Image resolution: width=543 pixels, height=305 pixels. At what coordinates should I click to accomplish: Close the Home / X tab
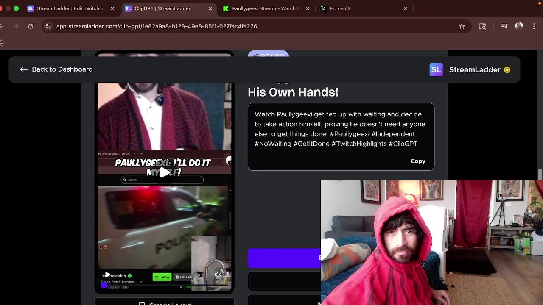point(405,8)
